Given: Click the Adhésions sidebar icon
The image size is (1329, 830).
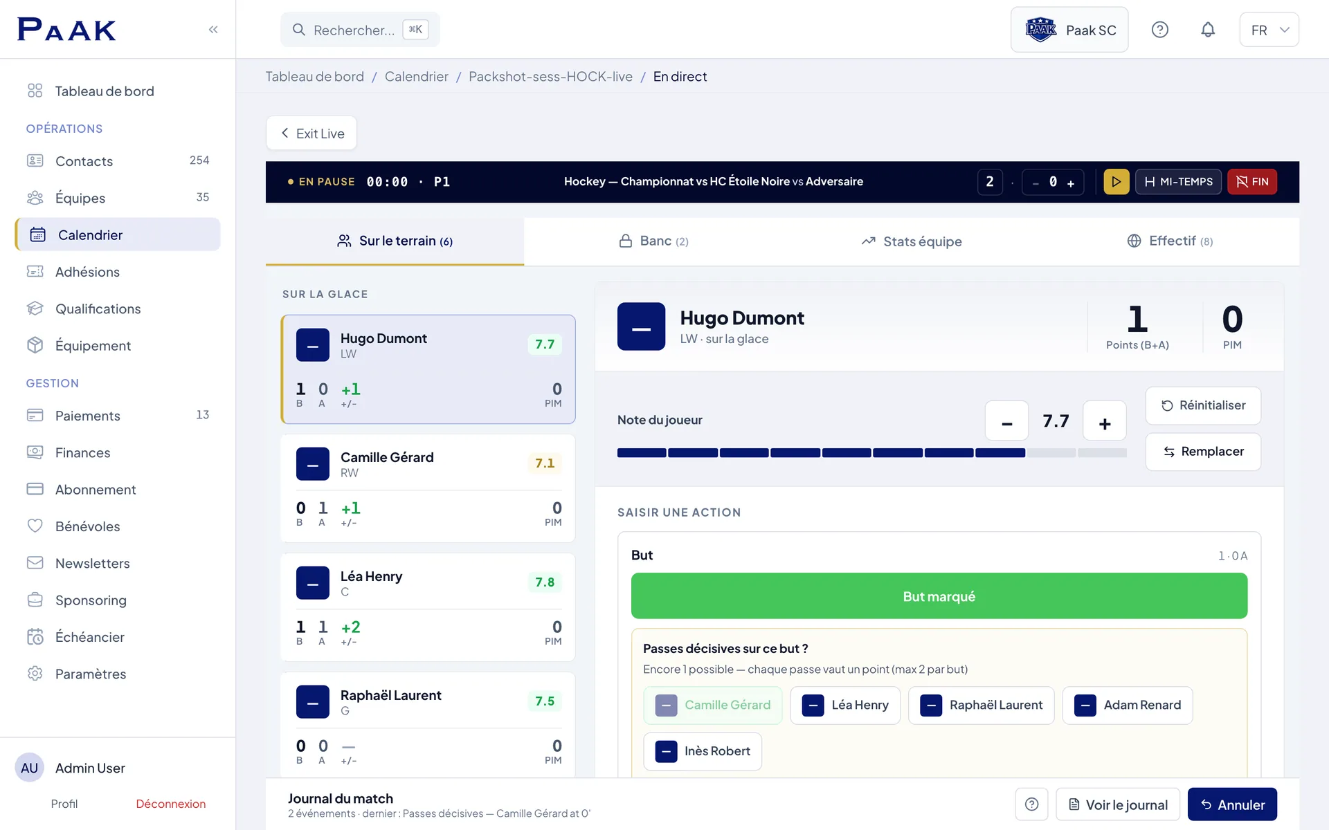Looking at the screenshot, I should pos(35,271).
